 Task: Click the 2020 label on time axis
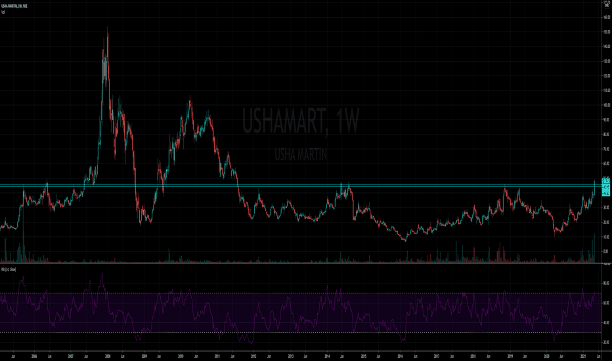point(546,356)
